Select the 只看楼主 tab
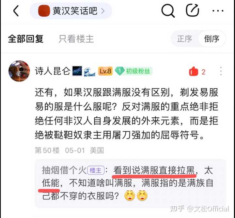The width and height of the screenshot is (235, 218). tap(76, 39)
